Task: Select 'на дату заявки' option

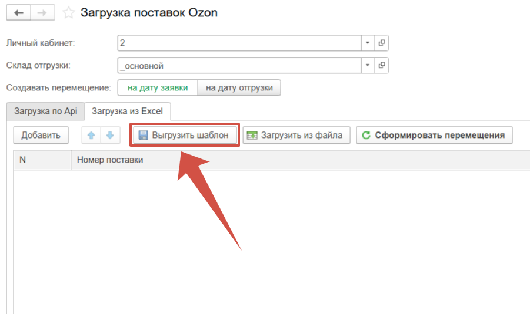Action: coord(158,87)
